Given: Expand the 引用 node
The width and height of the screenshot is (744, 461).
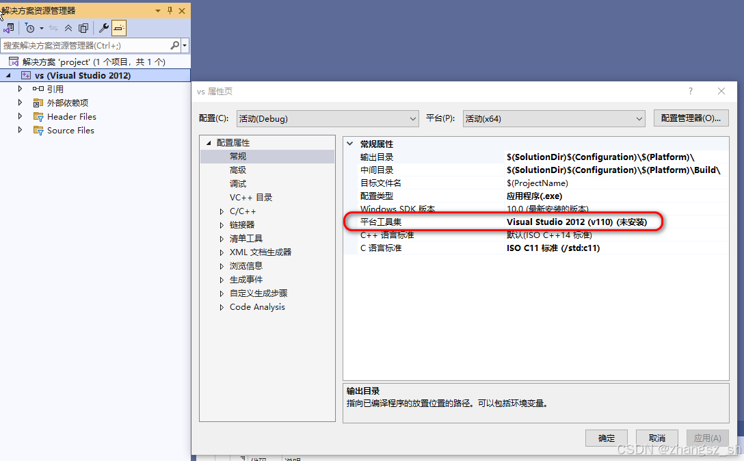Looking at the screenshot, I should point(20,89).
